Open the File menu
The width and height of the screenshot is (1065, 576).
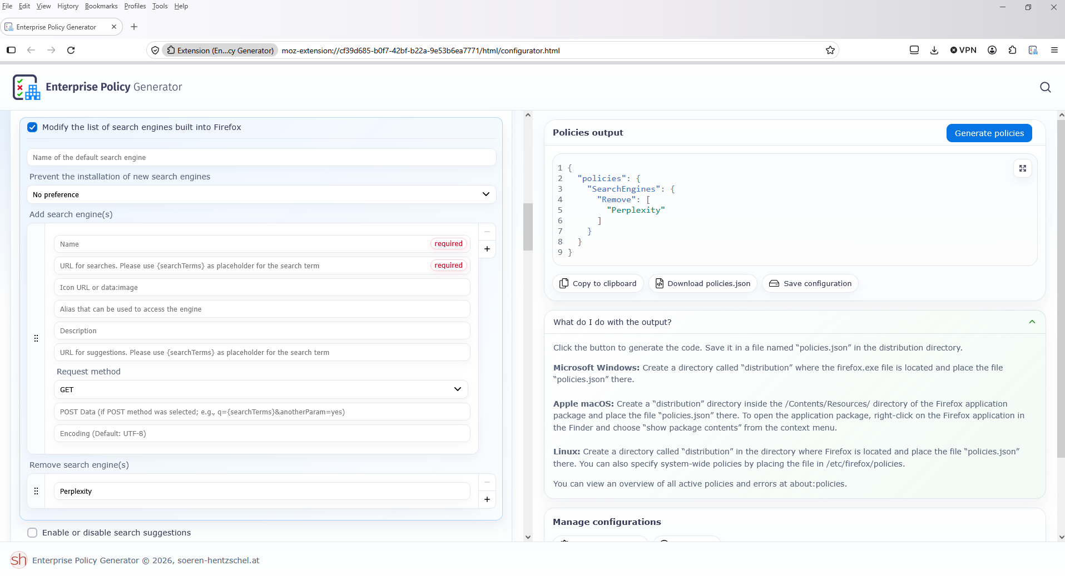pos(7,6)
